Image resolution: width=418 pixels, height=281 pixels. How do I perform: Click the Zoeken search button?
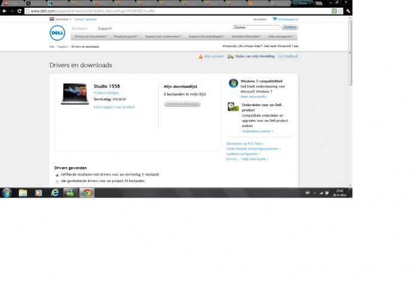(290, 27)
